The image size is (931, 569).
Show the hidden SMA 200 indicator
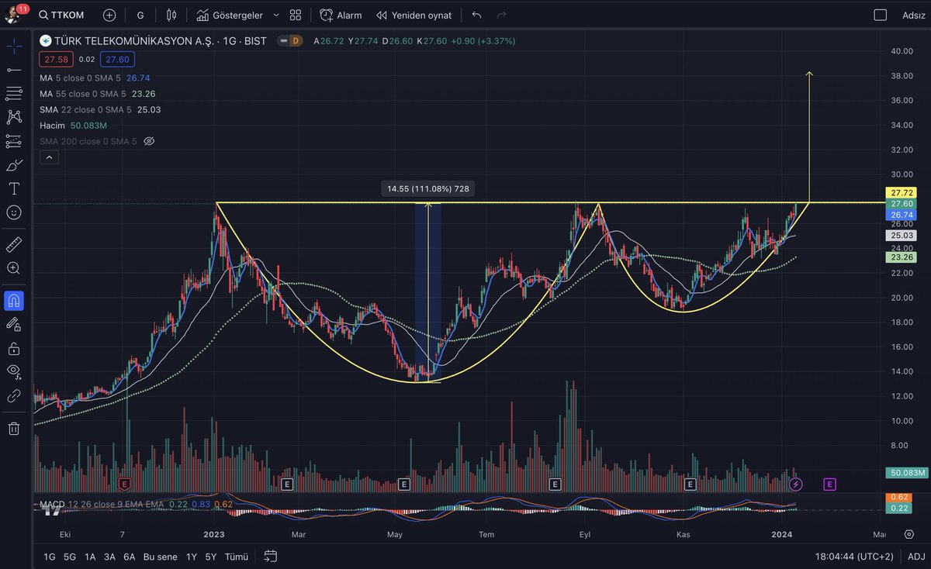pyautogui.click(x=150, y=141)
